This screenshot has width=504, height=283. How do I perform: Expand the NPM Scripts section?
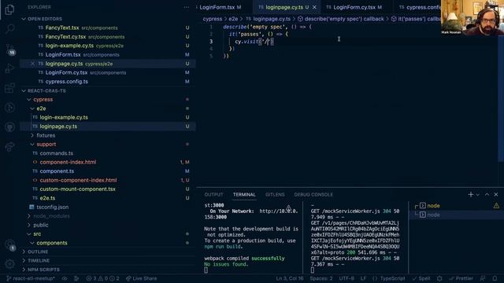pos(43,270)
